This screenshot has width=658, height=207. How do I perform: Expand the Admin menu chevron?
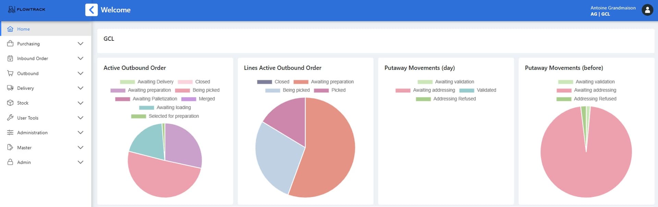point(81,162)
